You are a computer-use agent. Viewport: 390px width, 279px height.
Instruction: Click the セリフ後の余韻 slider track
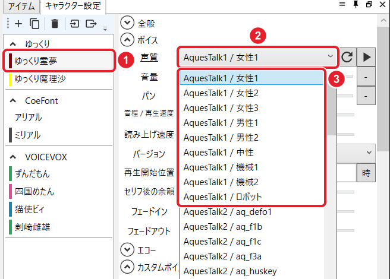click(346, 192)
